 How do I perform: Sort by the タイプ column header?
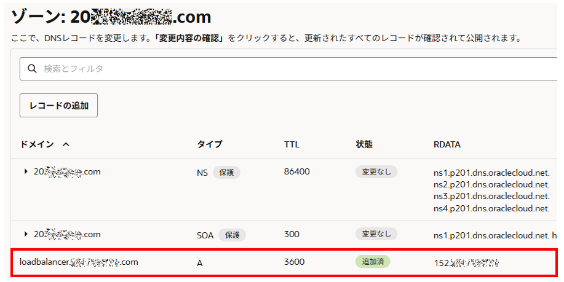click(209, 144)
